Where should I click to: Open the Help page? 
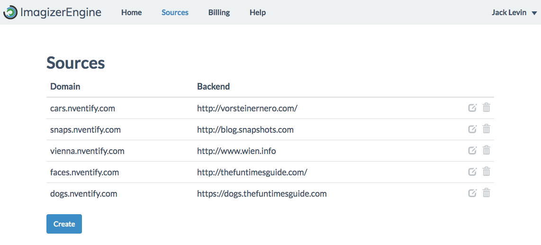(258, 13)
